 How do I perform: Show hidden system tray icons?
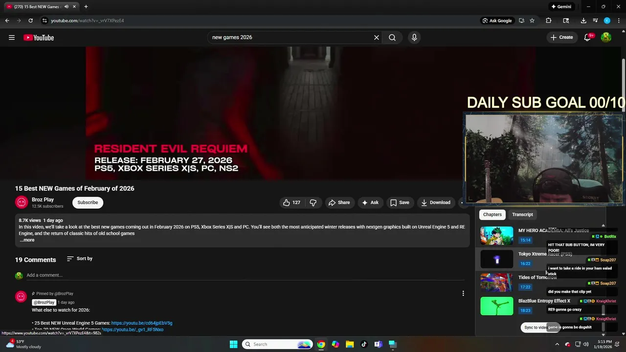tap(557, 344)
